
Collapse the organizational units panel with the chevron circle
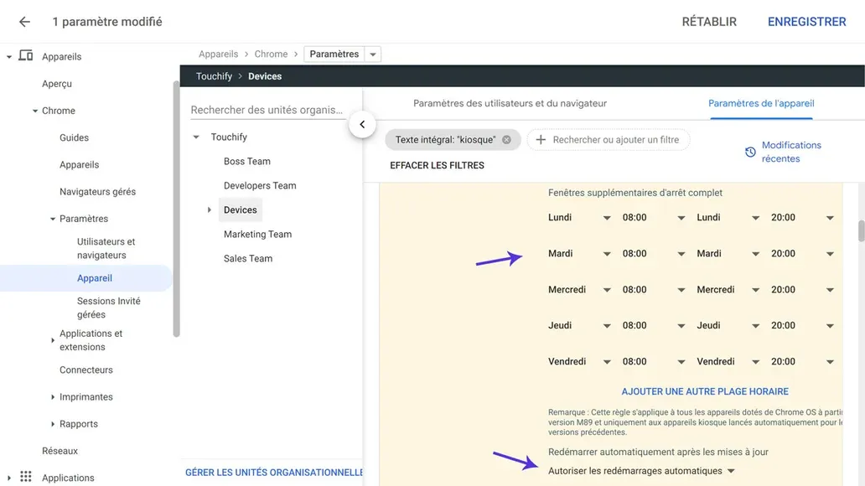pyautogui.click(x=362, y=123)
